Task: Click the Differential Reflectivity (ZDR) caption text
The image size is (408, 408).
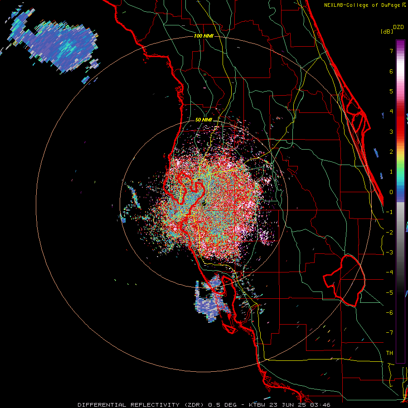Action: (x=140, y=405)
